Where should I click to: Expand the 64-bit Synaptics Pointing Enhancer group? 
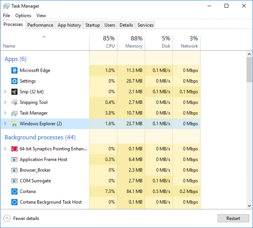(x=5, y=149)
